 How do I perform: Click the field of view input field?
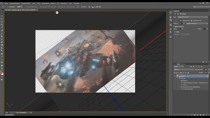tap(181, 24)
